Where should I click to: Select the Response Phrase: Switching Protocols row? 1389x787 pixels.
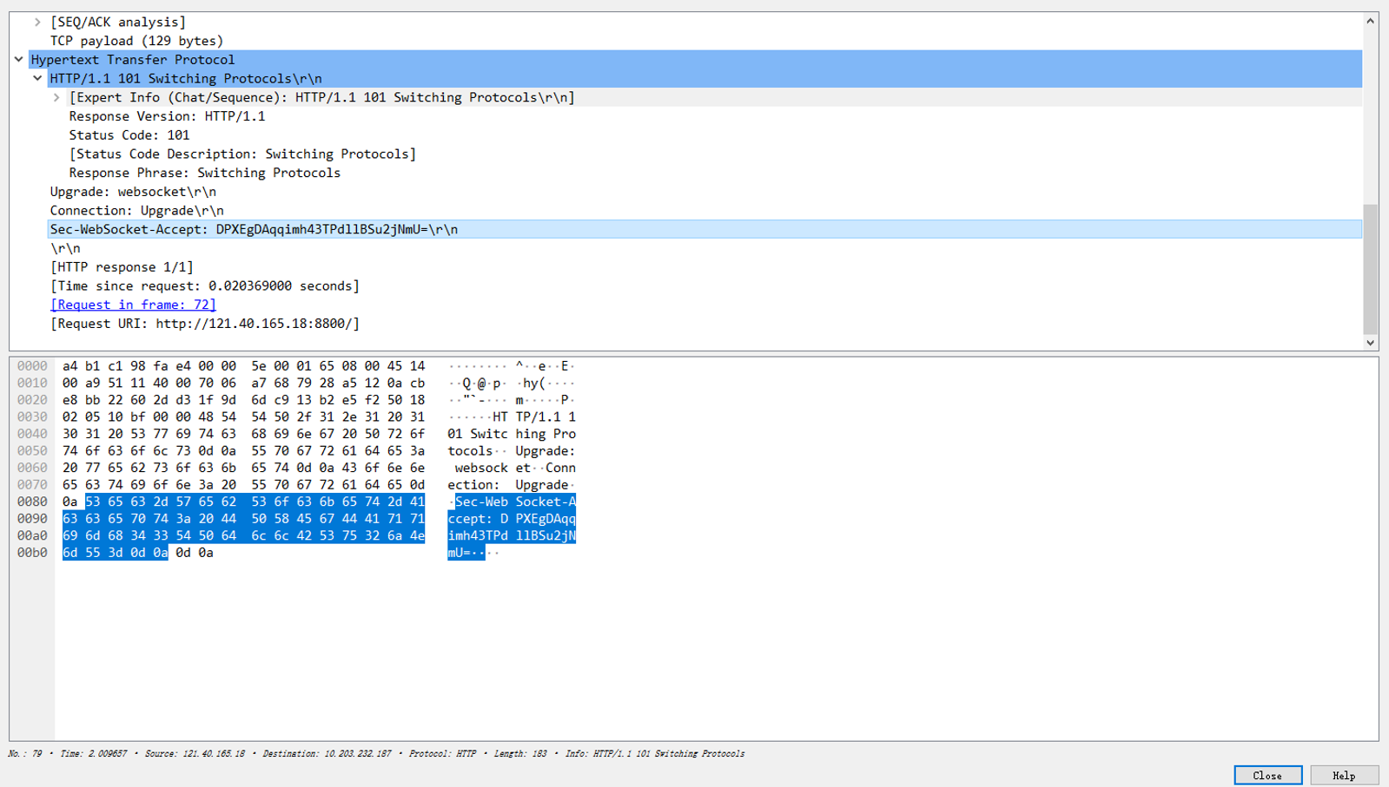(x=204, y=173)
